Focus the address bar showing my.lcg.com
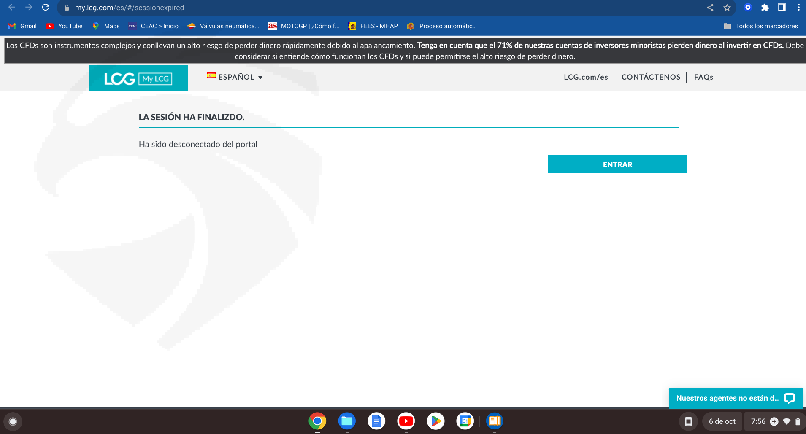The width and height of the screenshot is (806, 434). point(380,8)
